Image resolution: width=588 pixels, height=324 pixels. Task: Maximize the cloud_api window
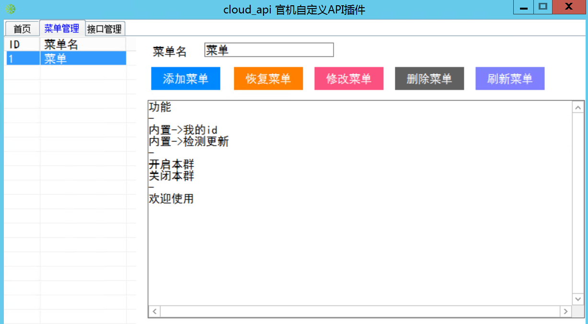542,7
